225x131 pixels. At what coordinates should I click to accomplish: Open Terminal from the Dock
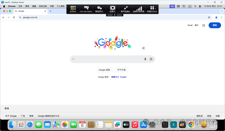165,125
